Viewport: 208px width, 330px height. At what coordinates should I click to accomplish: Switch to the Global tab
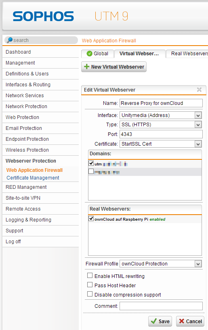click(98, 54)
